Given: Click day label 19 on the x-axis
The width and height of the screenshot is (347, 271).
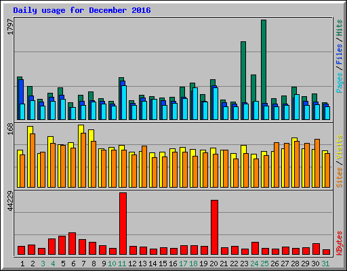Looking at the screenshot, I should tap(203, 264).
